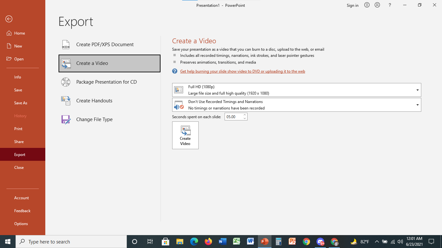Increase seconds spent on each slide
The width and height of the screenshot is (442, 248).
pos(245,115)
